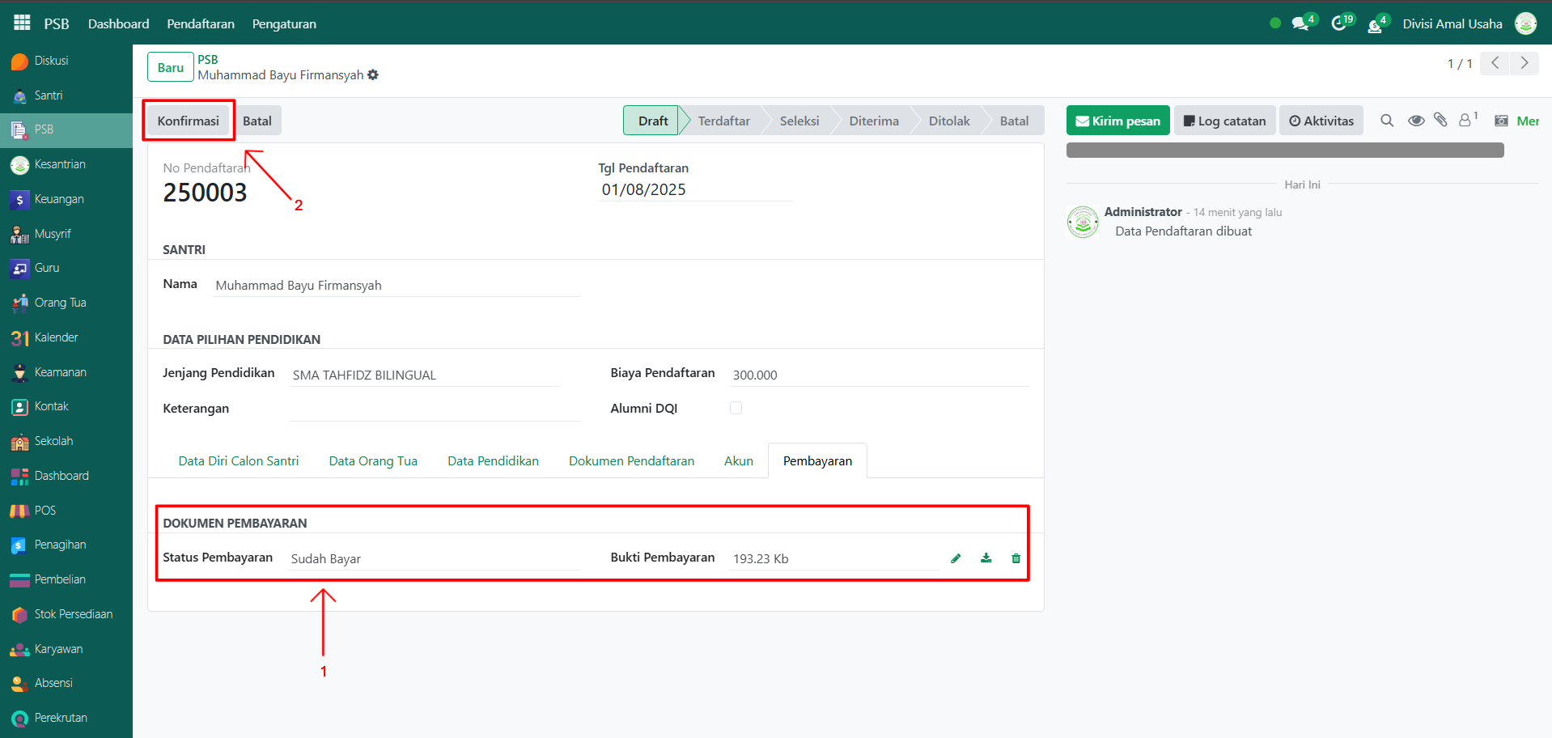The height and width of the screenshot is (738, 1552).
Task: Toggle the eye follow icon in chatter
Action: pyautogui.click(x=1415, y=121)
